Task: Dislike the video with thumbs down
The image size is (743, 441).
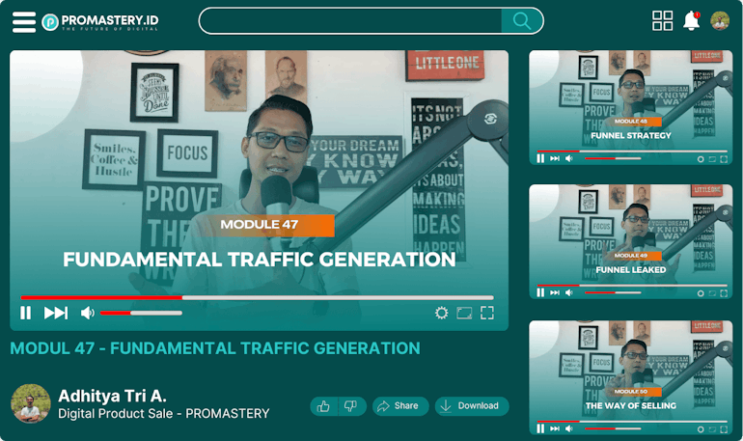Action: 351,406
